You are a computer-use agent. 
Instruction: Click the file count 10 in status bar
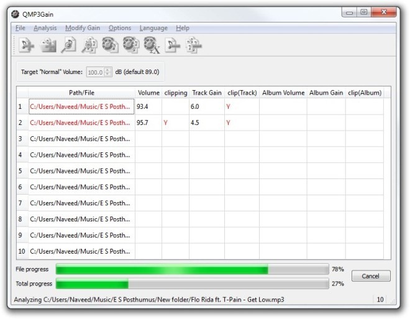380,300
